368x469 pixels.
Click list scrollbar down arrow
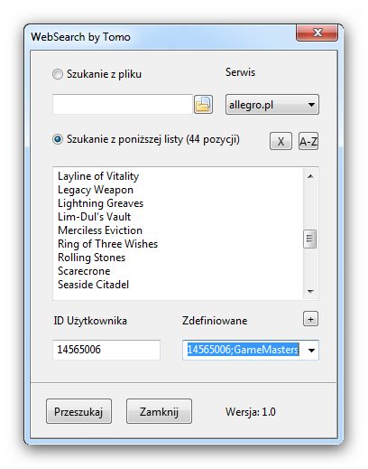point(310,291)
